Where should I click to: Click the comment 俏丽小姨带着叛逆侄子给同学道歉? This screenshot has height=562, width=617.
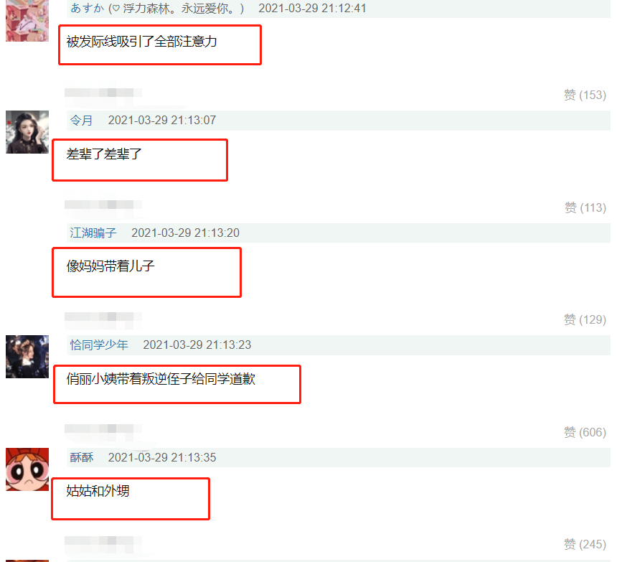[x=161, y=378]
